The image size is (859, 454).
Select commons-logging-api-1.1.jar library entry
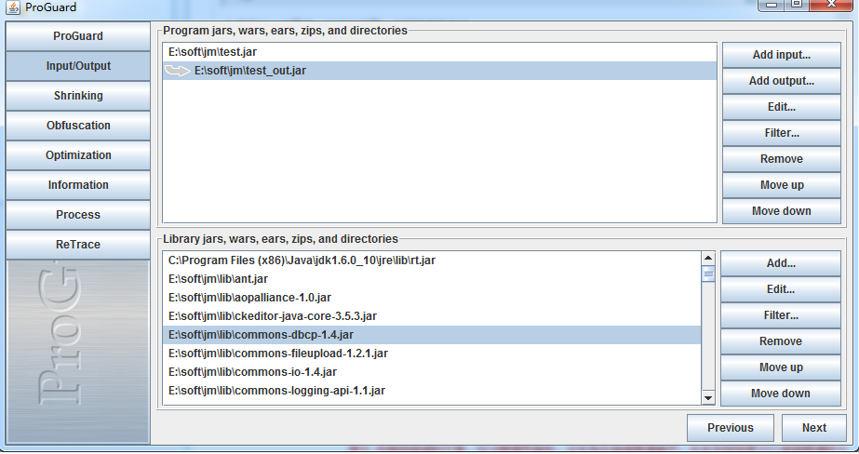click(432, 391)
